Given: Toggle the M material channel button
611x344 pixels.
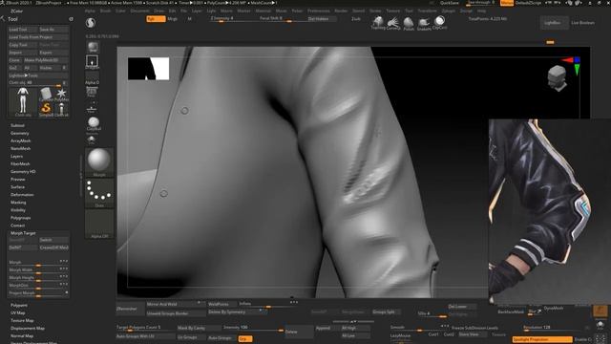Looking at the screenshot, I should point(189,19).
